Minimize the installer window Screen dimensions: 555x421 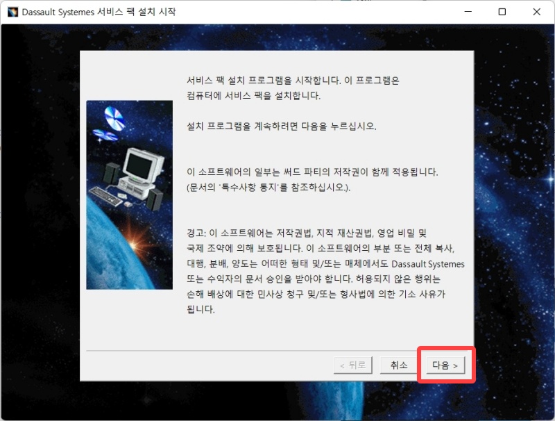pyautogui.click(x=468, y=12)
